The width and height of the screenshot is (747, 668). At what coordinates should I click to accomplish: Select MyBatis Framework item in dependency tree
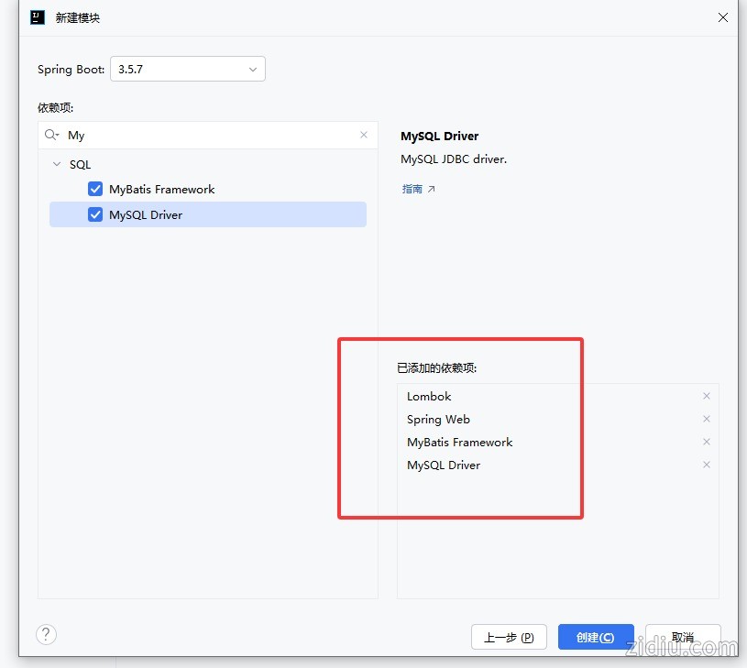click(x=162, y=189)
